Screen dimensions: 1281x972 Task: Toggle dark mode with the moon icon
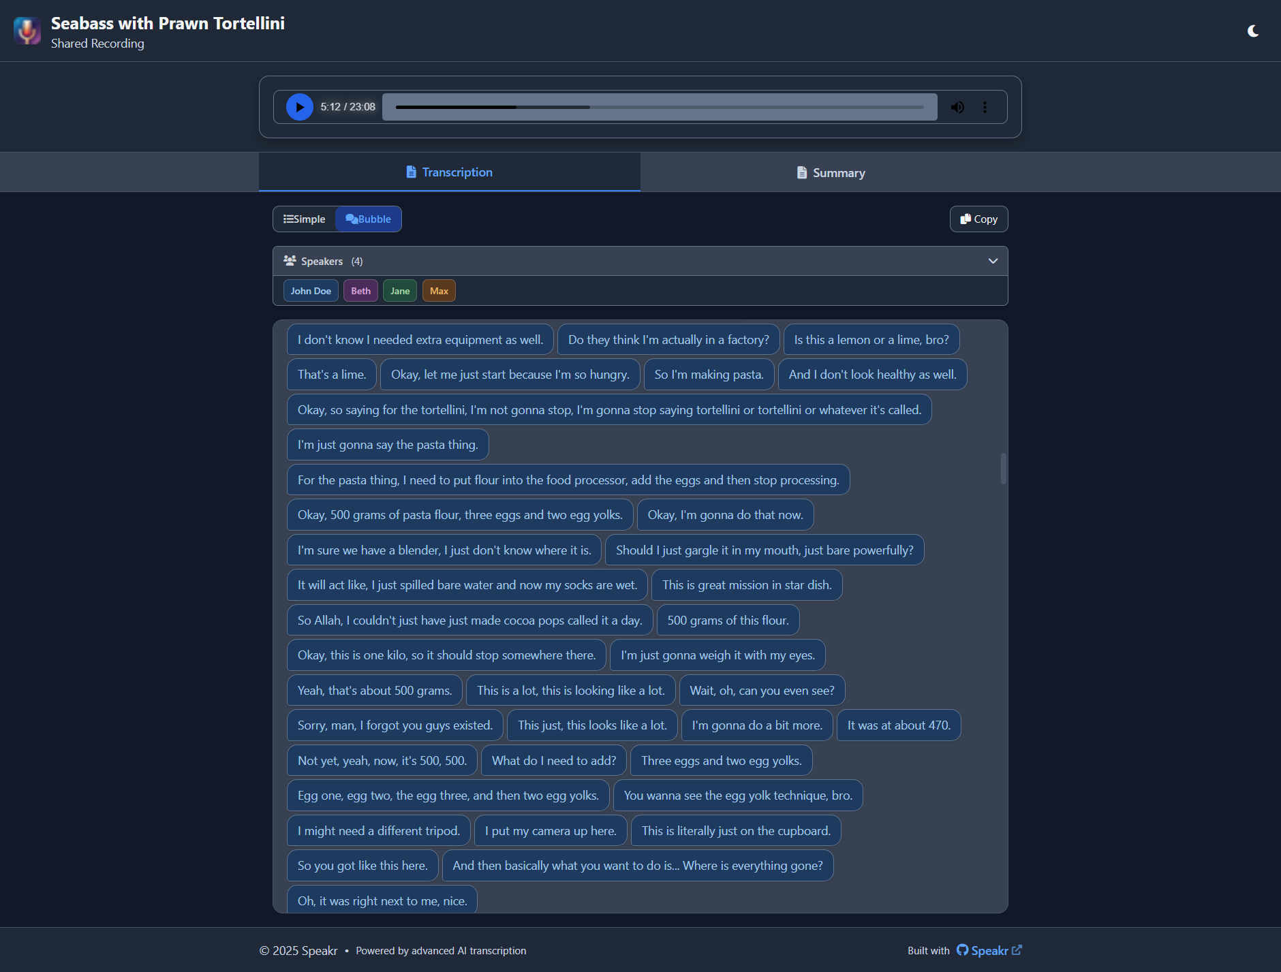point(1254,30)
